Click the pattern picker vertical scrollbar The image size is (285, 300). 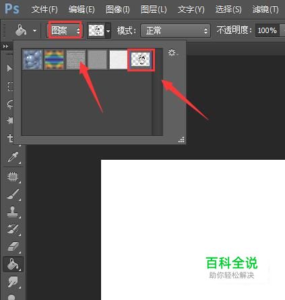click(x=158, y=92)
